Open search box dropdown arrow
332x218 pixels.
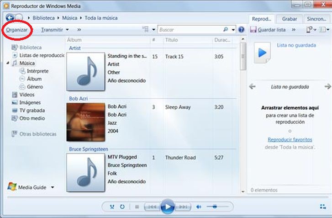coord(233,30)
